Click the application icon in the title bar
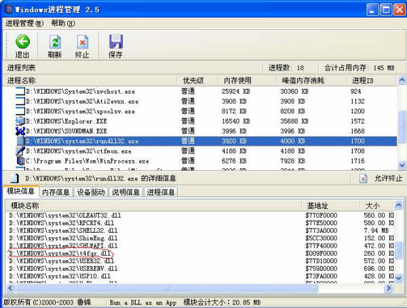Screen dimensions: 407x308 click(x=9, y=9)
